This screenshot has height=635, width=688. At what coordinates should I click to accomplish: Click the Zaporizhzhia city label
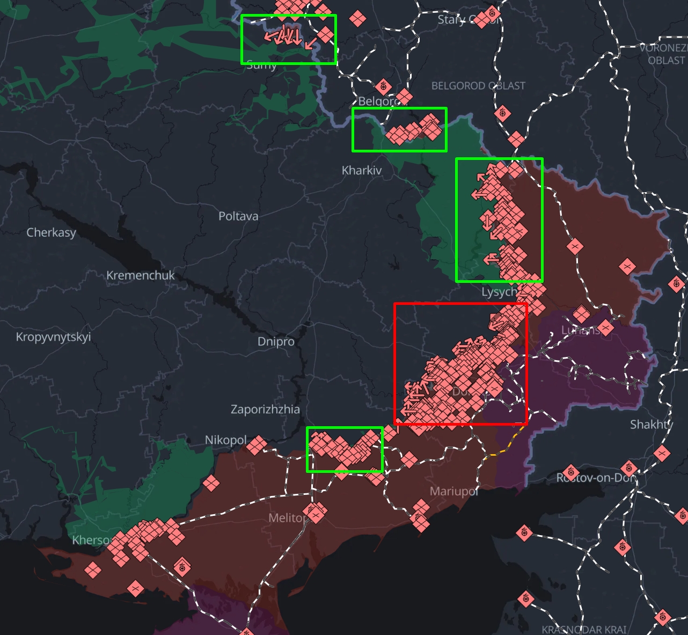[265, 409]
